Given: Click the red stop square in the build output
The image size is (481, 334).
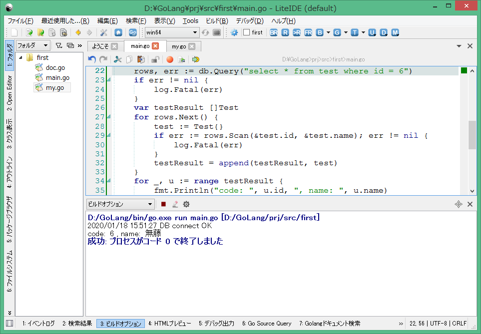Looking at the screenshot, I should coord(163,204).
